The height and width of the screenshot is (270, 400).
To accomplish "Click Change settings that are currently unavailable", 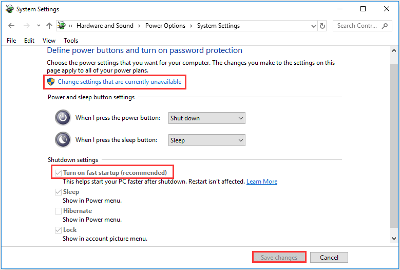I will point(119,82).
